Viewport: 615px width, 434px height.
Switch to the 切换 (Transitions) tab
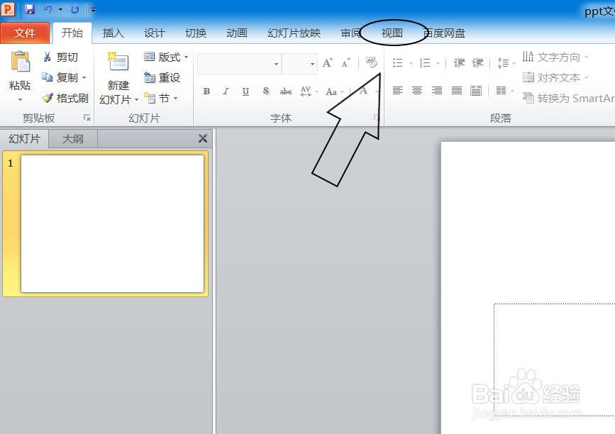196,33
